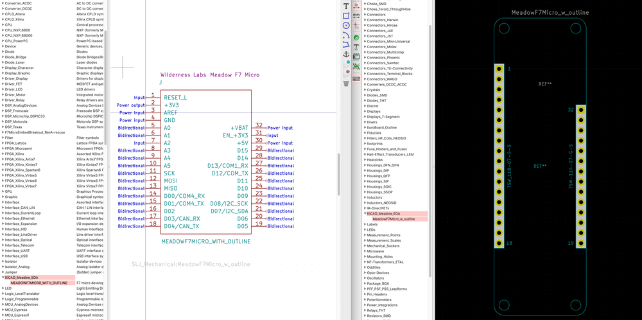The height and width of the screenshot is (320, 642).
Task: Switch units to inches
Action: point(356,5)
